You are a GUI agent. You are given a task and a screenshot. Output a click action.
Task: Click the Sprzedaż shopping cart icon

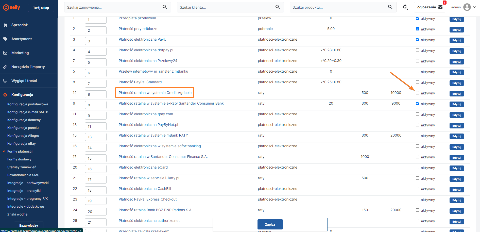[5, 25]
